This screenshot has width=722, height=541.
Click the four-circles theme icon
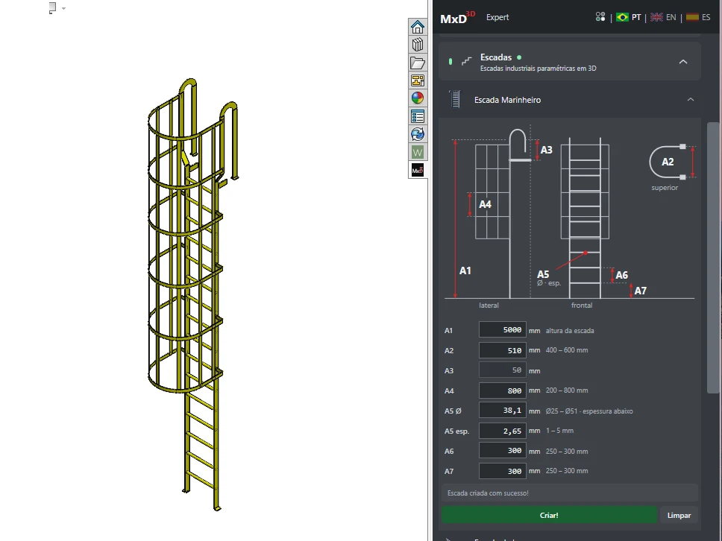600,17
